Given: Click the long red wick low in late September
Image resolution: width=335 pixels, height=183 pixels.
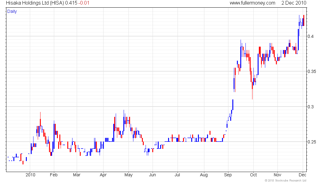Looking at the screenshot, I should coord(252,94).
